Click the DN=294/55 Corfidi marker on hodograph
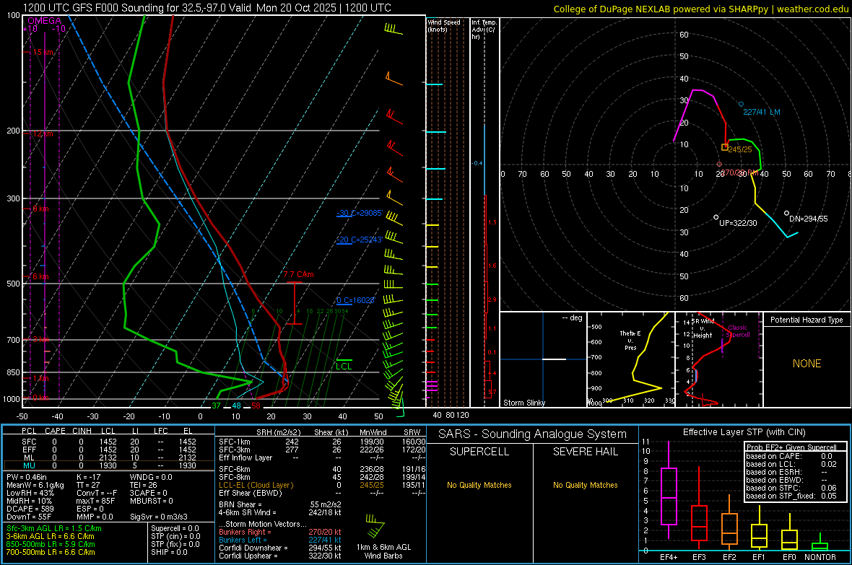The width and height of the screenshot is (852, 565). click(x=787, y=214)
